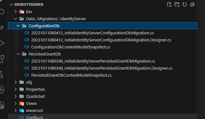205x119 pixels.
Task: Collapse the PersistedGrantDb folder chevron
Action: (18, 54)
